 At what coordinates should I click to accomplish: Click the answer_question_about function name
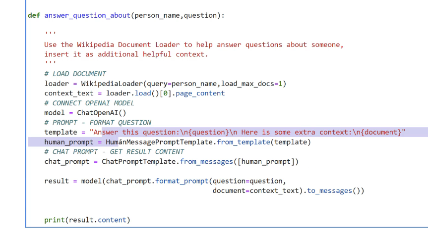87,15
